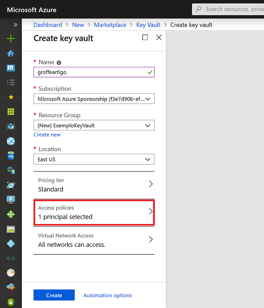Open All services list icon
The width and height of the screenshot is (264, 308).
point(11,82)
